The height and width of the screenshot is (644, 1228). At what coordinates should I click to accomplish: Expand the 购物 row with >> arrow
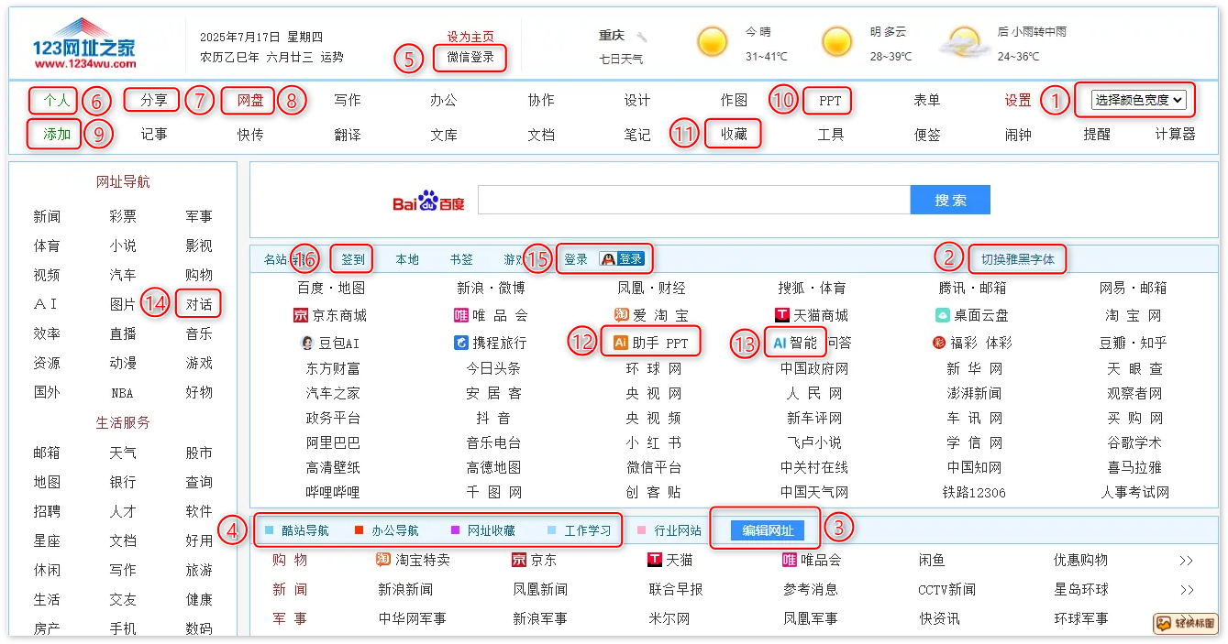click(x=1187, y=561)
